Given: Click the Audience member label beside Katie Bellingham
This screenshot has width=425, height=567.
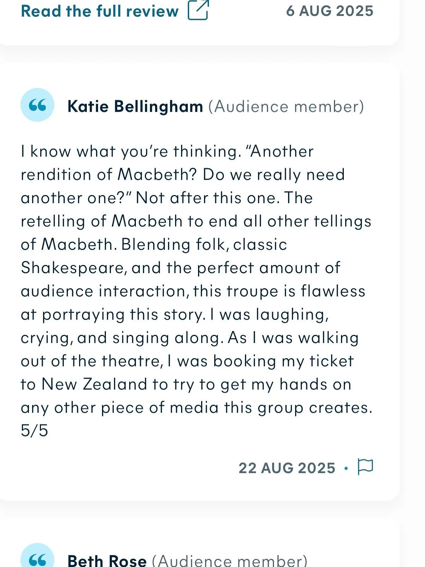Looking at the screenshot, I should (x=286, y=106).
